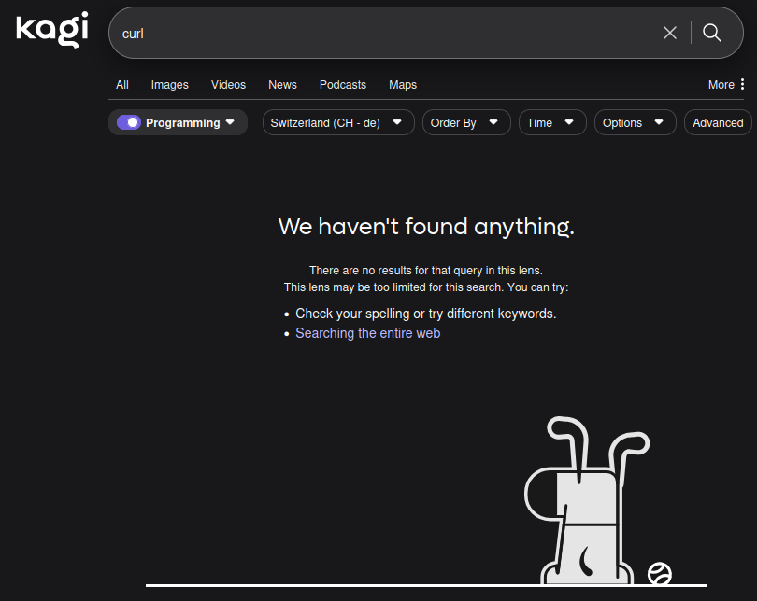Go to the News tab

(282, 85)
